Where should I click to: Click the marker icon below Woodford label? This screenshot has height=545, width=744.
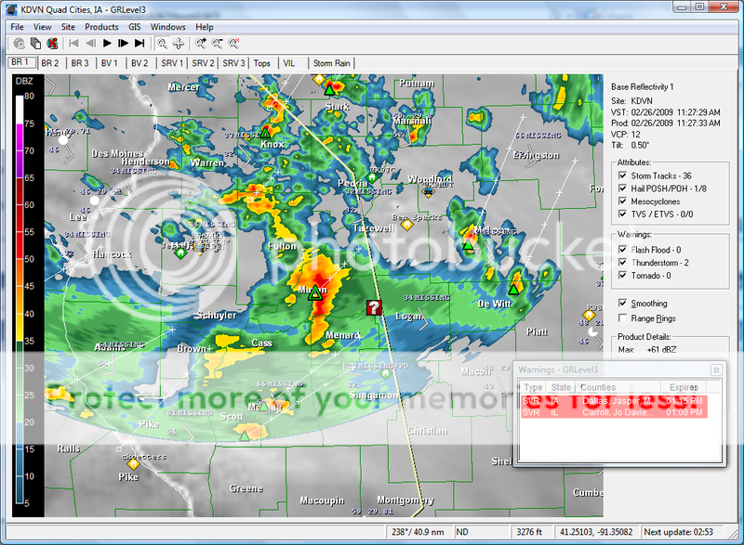[429, 192]
